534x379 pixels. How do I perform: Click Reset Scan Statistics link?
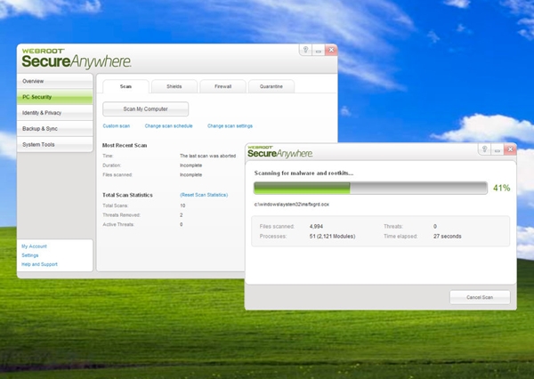pos(204,195)
